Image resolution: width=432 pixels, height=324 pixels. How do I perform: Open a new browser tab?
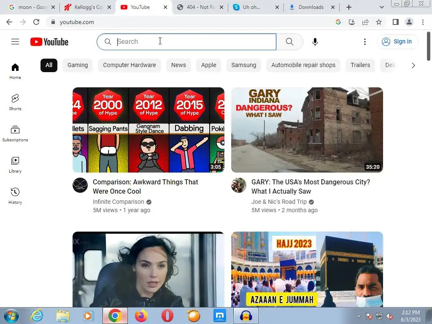coord(349,7)
